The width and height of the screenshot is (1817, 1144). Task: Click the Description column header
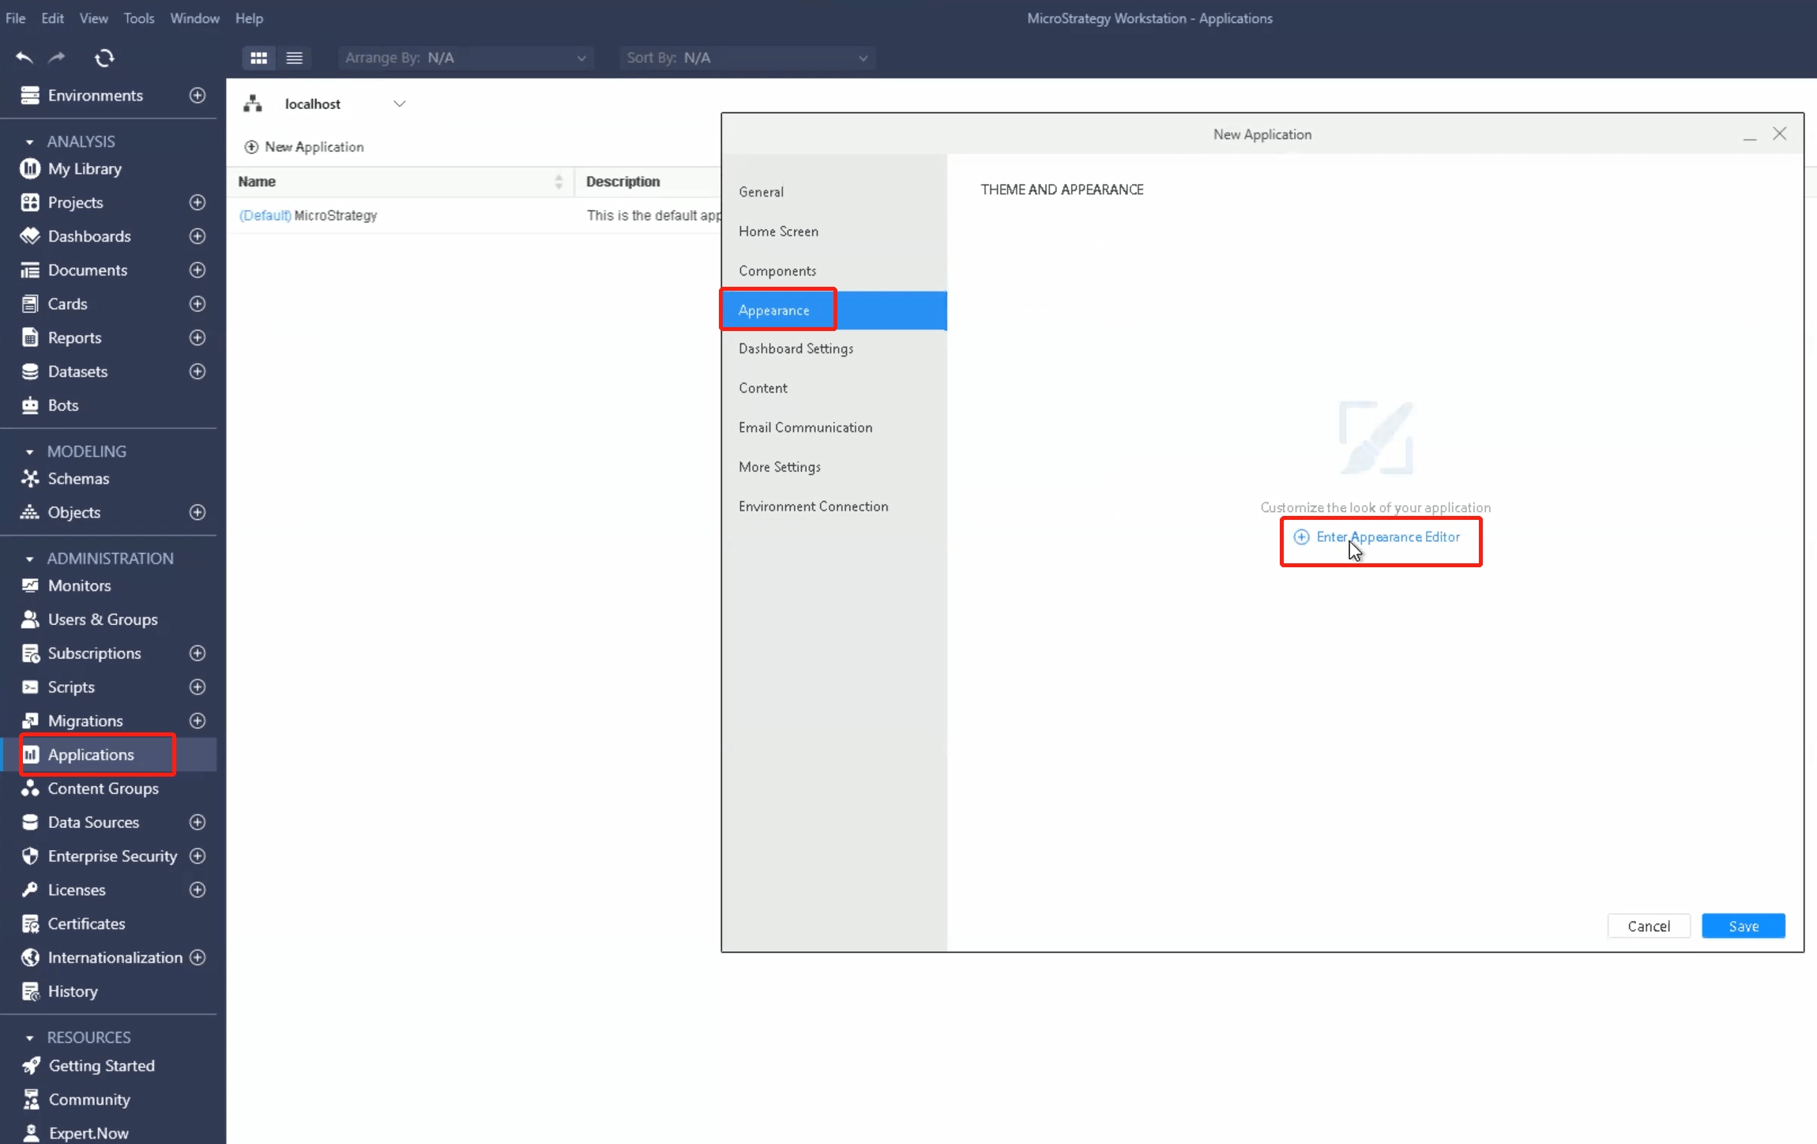(x=623, y=182)
